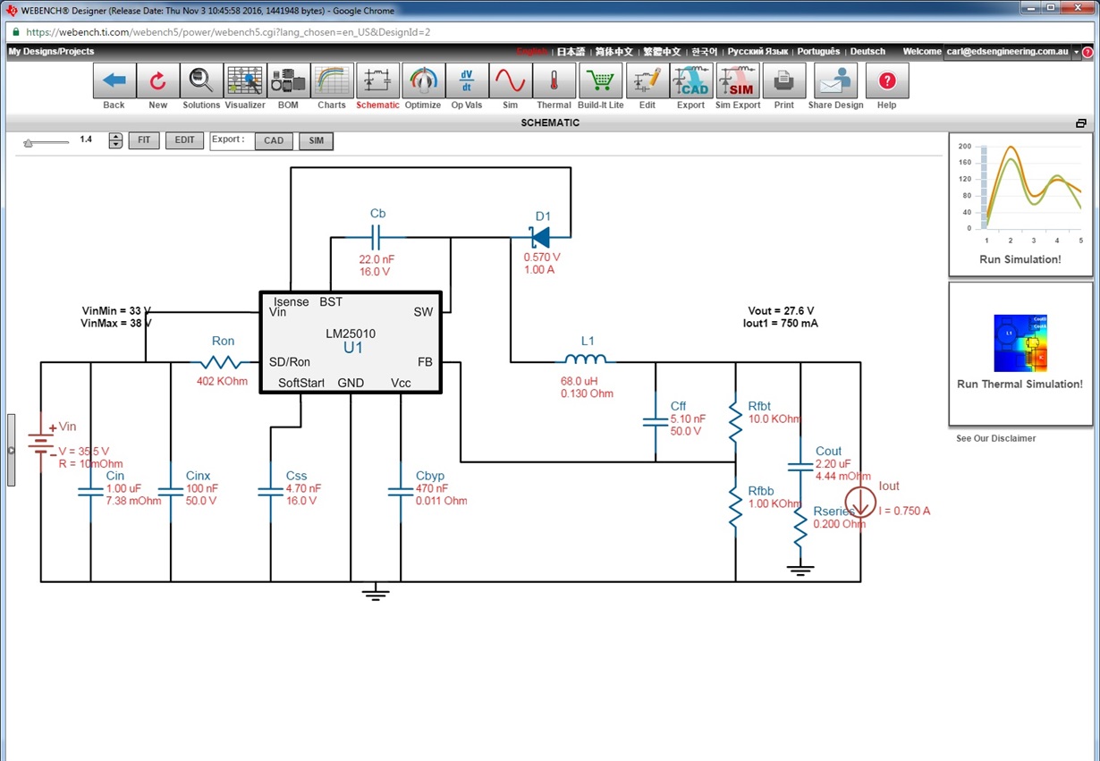Viewport: 1100px width, 761px height.
Task: Open the See Our Disclaimer link
Action: (x=995, y=438)
